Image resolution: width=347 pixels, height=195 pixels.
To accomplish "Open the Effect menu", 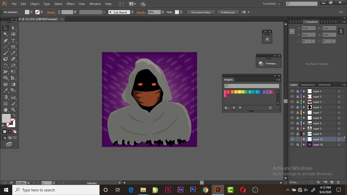I will (x=70, y=4).
